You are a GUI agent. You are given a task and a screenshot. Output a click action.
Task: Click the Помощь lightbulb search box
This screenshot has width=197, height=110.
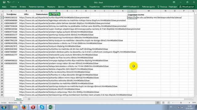pyautogui.click(x=162, y=7)
